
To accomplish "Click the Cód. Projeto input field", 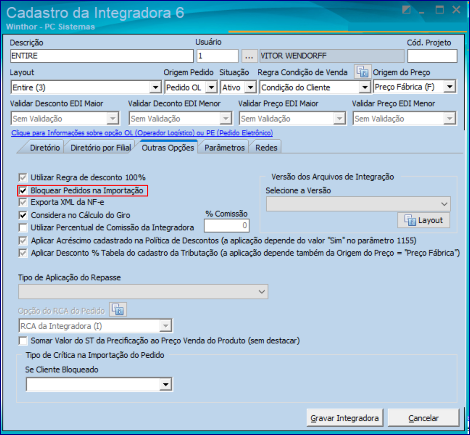I will pyautogui.click(x=432, y=56).
